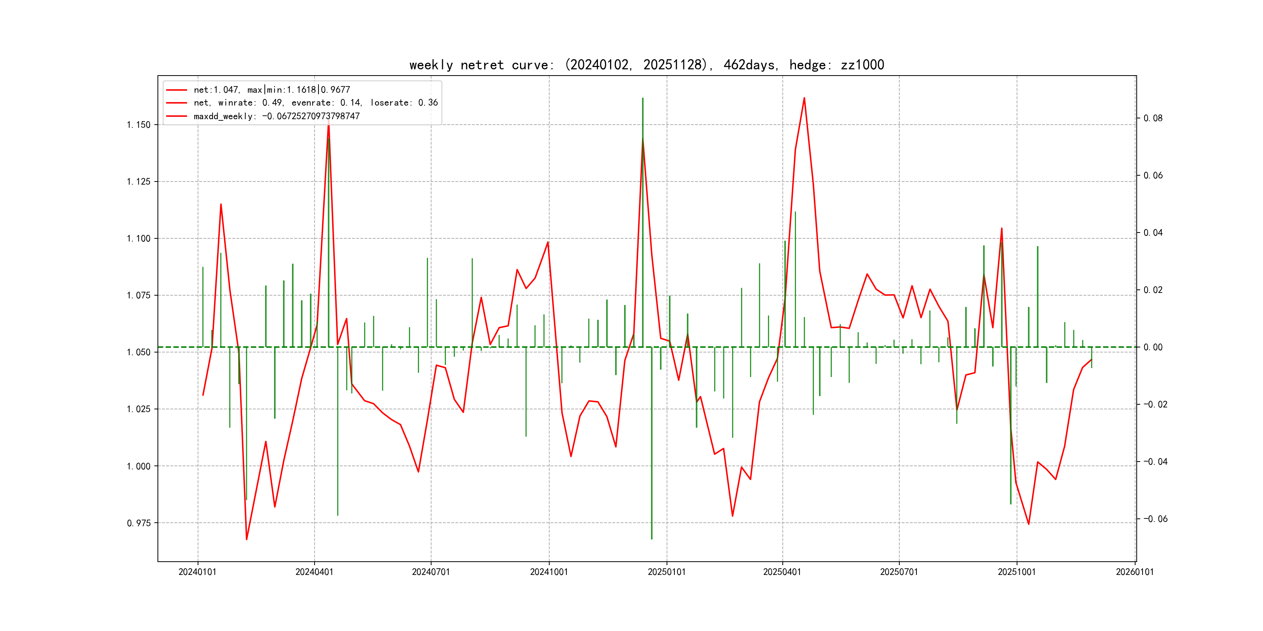Click the winrate legend entry text
The width and height of the screenshot is (1263, 631).
point(315,103)
